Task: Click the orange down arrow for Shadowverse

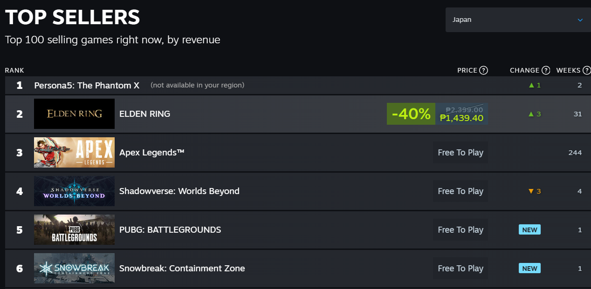Action: click(531, 191)
